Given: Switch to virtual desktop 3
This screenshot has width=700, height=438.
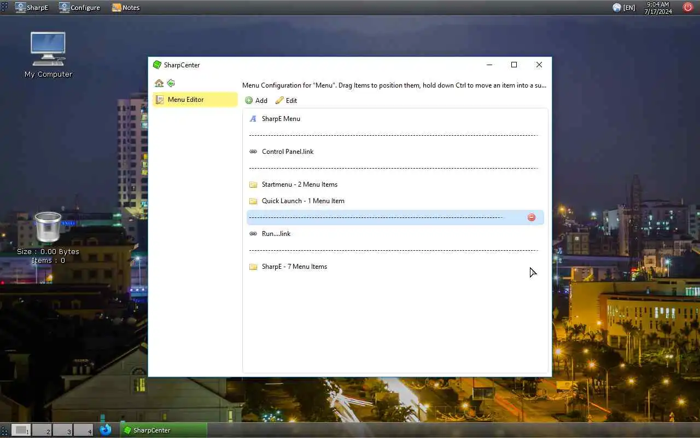Looking at the screenshot, I should (63, 430).
